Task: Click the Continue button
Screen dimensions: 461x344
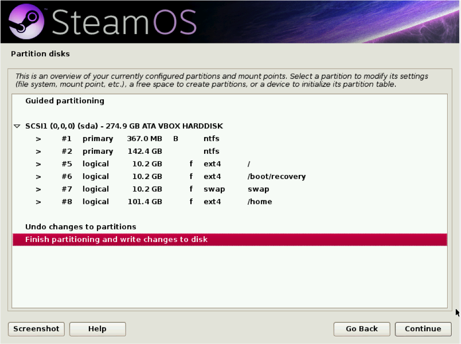Action: (x=422, y=329)
